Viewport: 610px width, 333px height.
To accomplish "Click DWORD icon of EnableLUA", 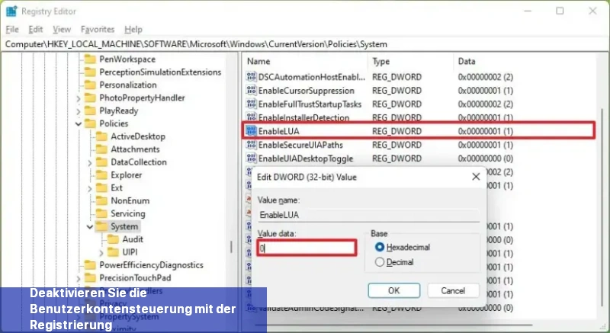I will click(x=252, y=131).
